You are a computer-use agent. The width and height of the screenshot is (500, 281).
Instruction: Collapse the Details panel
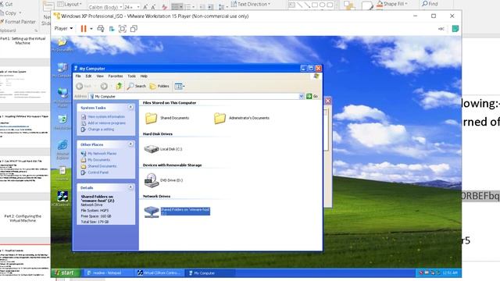(130, 187)
